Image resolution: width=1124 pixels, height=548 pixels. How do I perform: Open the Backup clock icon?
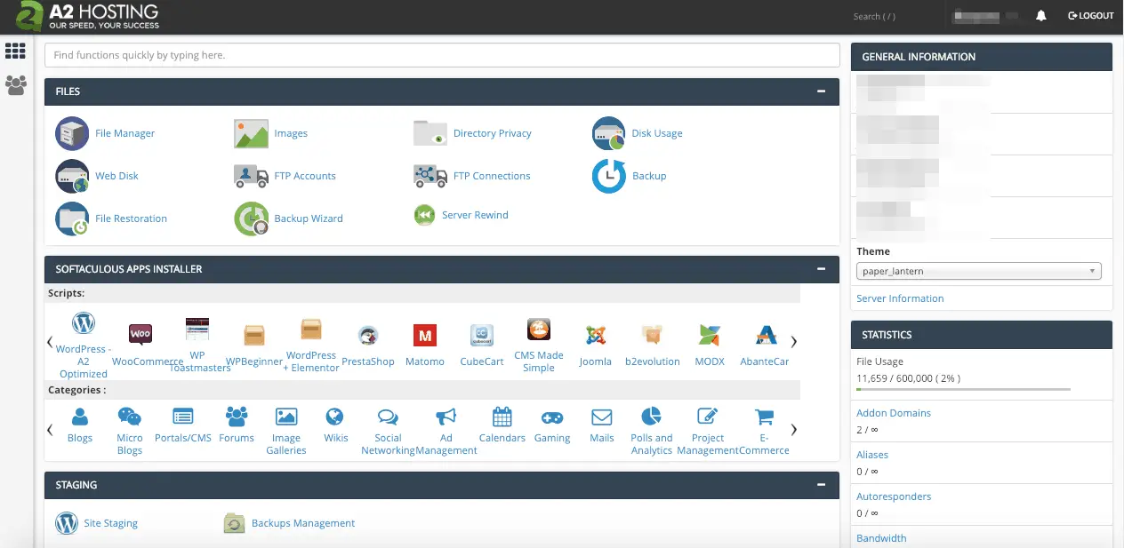coord(609,176)
